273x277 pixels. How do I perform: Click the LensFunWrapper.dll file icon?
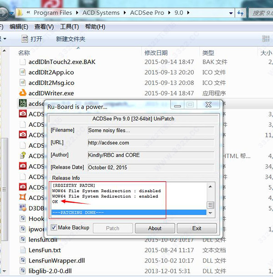pos(23,260)
